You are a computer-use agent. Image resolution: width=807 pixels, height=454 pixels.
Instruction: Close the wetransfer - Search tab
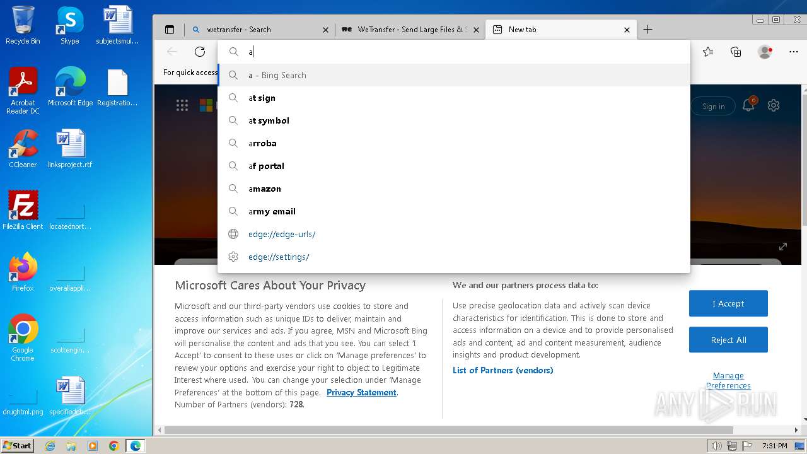click(325, 30)
